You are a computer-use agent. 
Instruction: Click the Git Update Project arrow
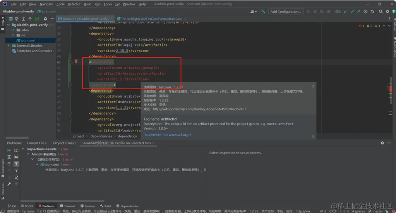tap(345, 12)
